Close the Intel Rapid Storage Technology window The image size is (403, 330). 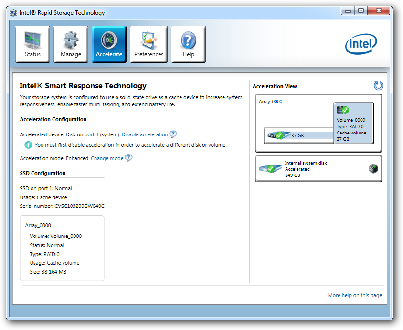point(379,11)
